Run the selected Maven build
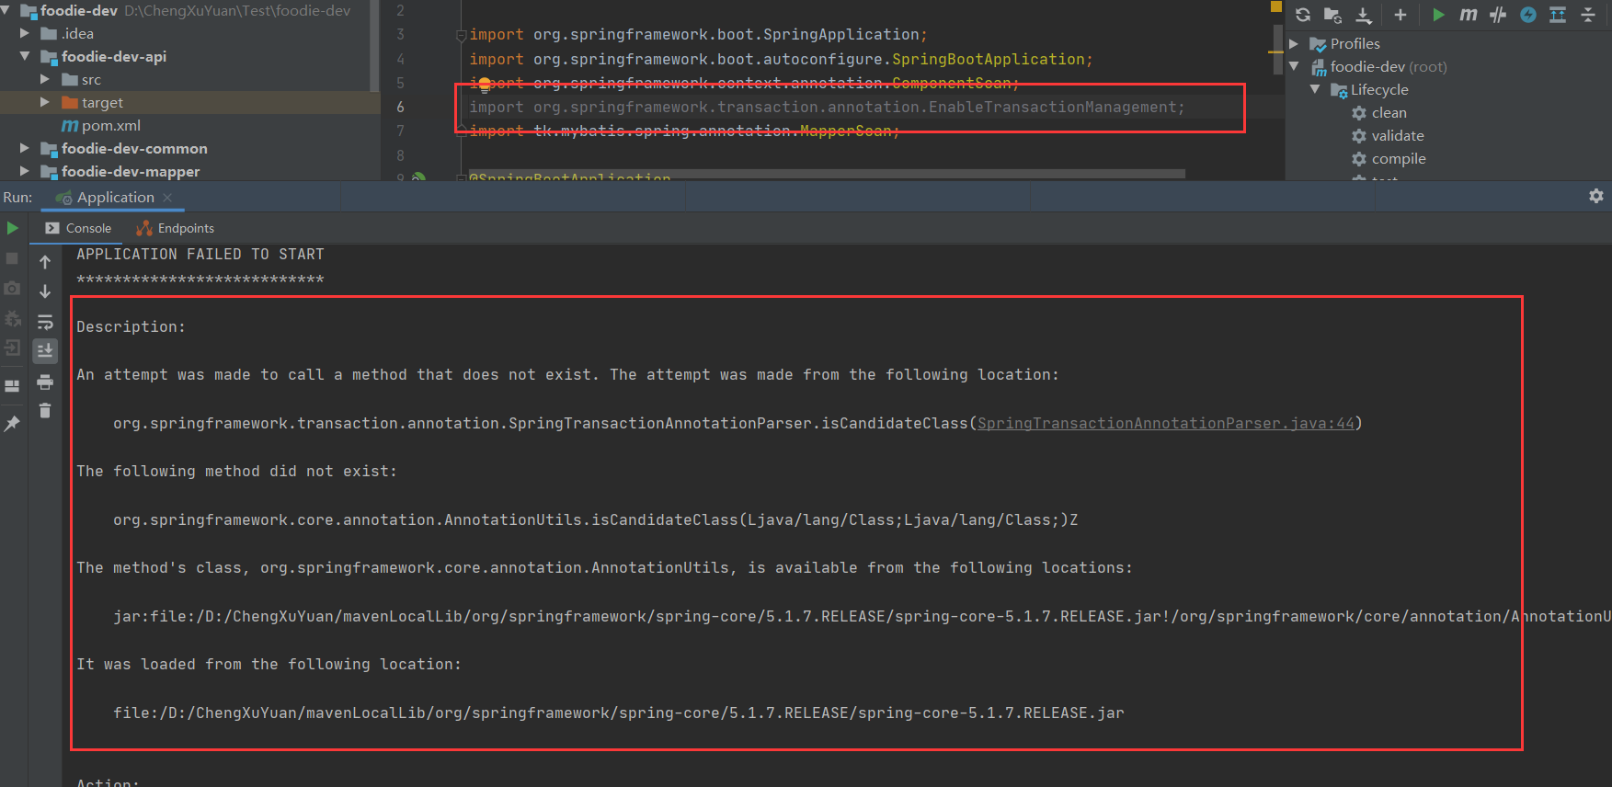 click(x=1439, y=15)
